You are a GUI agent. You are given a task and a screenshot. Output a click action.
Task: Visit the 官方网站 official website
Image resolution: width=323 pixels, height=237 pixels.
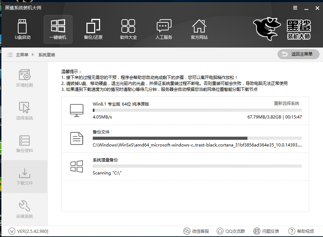[x=199, y=29]
